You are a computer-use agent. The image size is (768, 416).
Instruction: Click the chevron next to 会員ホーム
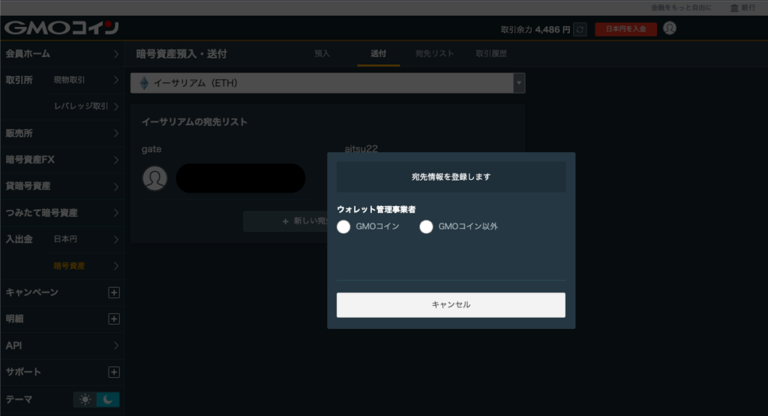coord(116,54)
